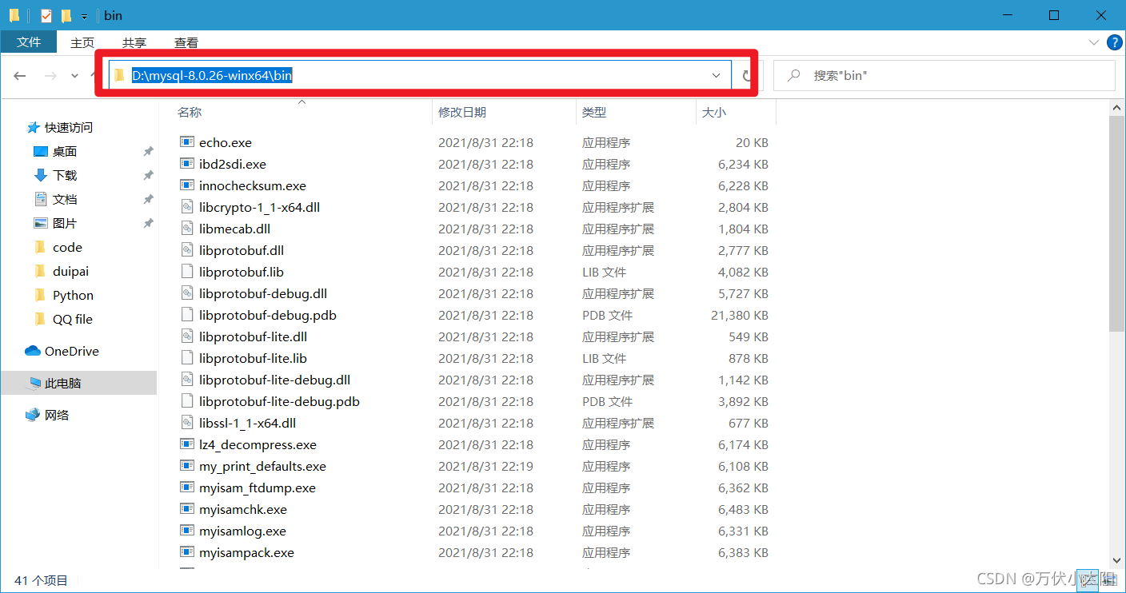Click the myisamchk.exe icon
The height and width of the screenshot is (593, 1126).
pos(187,509)
